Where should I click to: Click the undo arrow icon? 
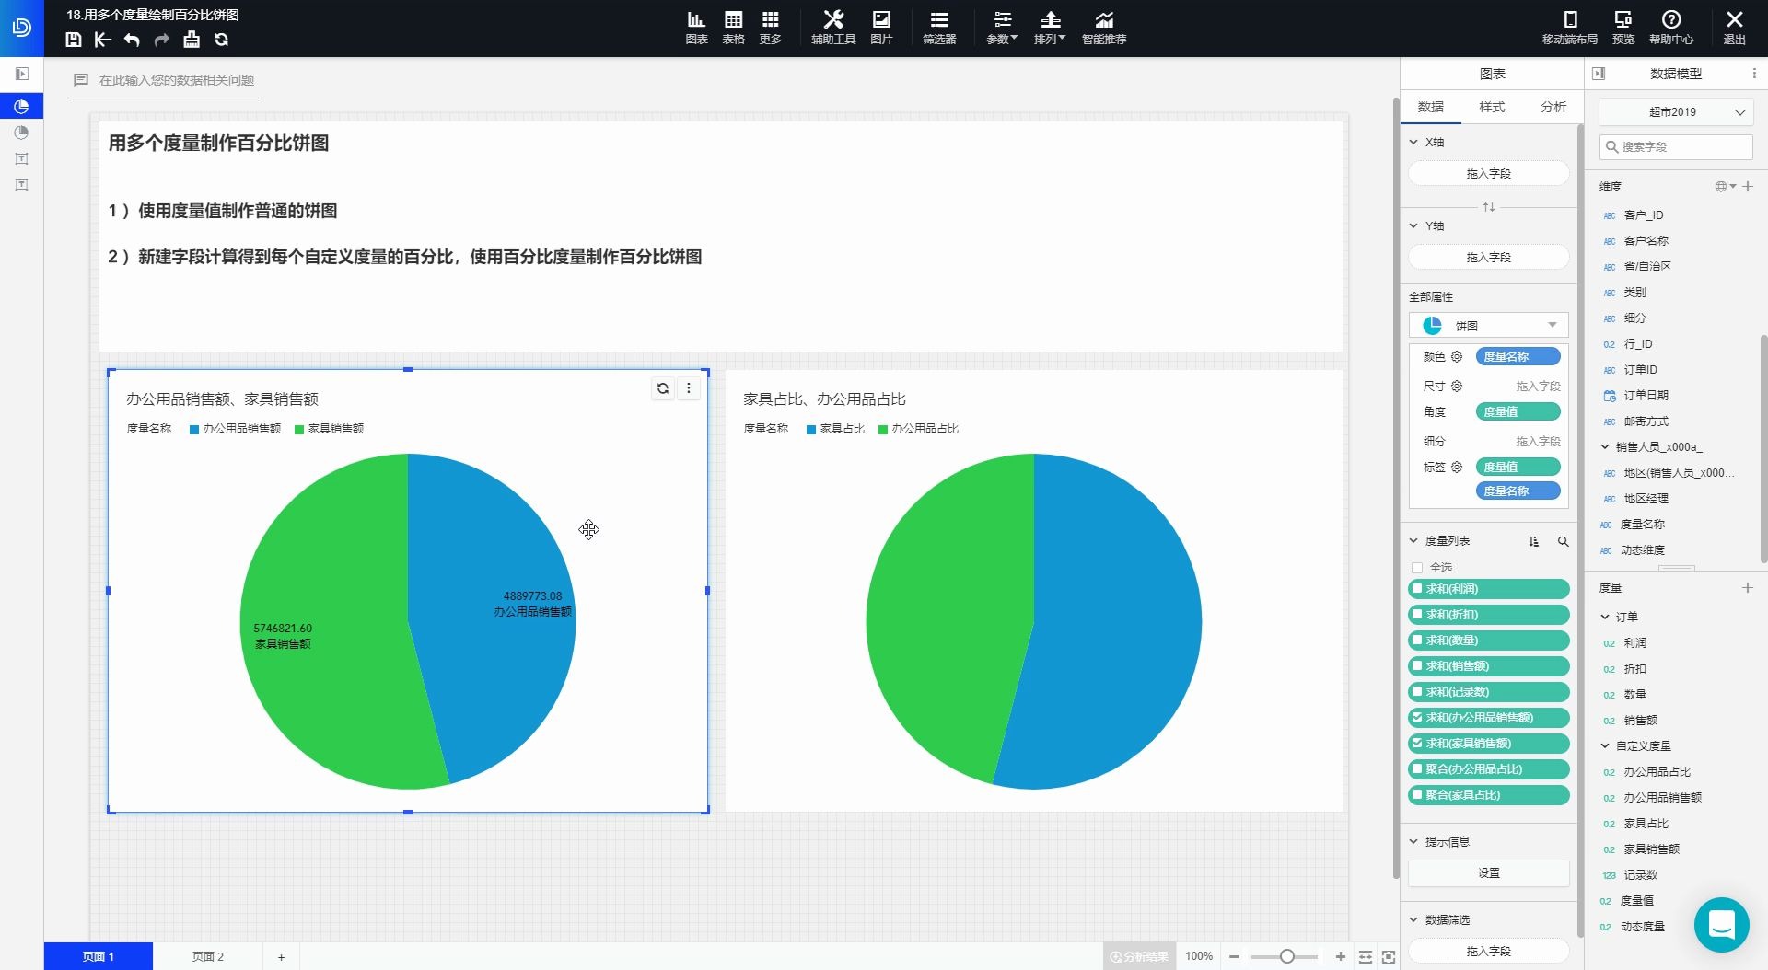132,40
